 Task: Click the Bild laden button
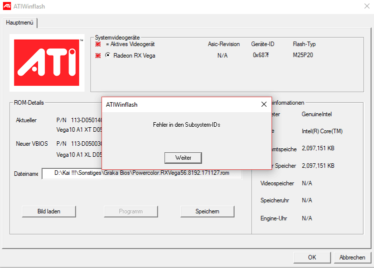tap(49, 211)
